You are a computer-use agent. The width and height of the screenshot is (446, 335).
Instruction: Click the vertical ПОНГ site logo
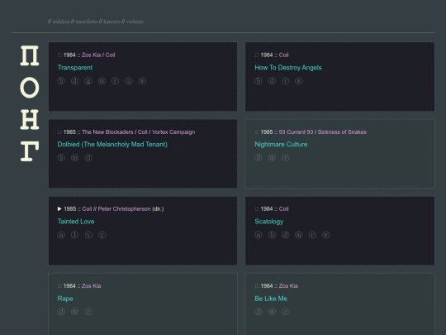(x=30, y=103)
